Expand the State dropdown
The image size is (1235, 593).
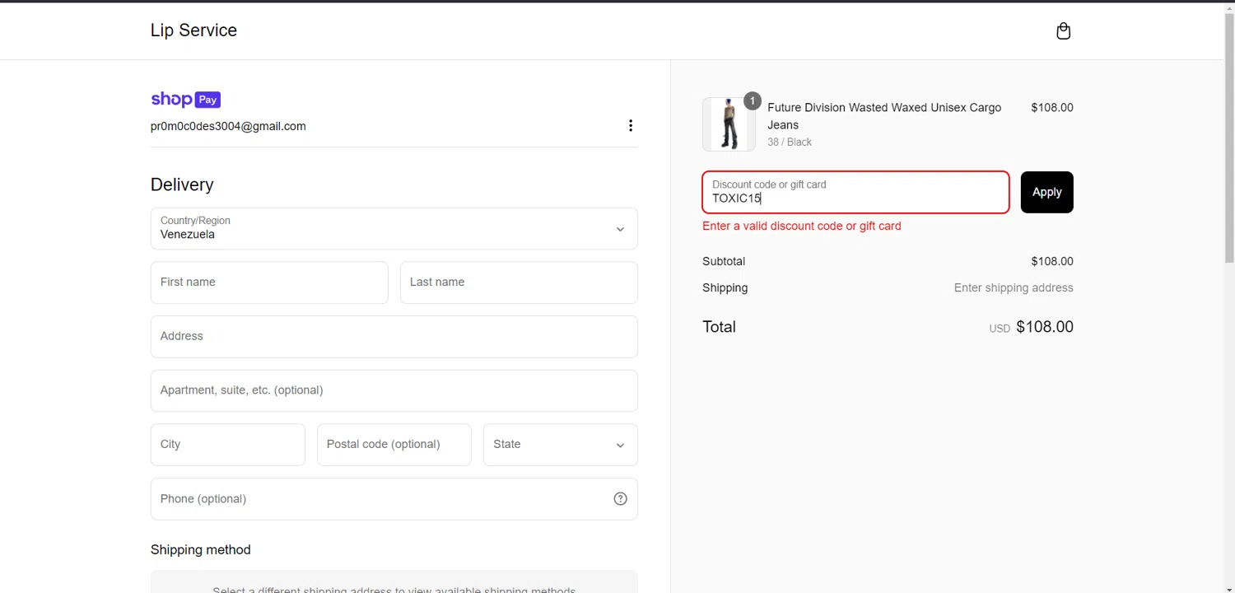(x=561, y=445)
